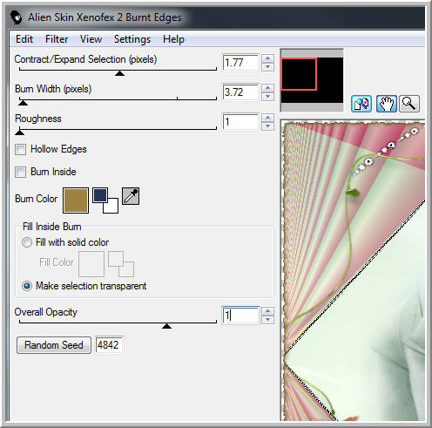Open the foreground/background color picker for Burn Color
This screenshot has height=428, width=432.
point(105,200)
